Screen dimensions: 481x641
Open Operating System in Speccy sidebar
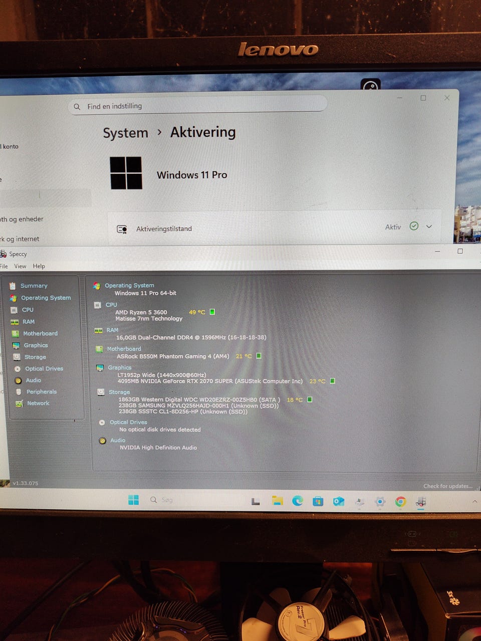click(x=46, y=298)
